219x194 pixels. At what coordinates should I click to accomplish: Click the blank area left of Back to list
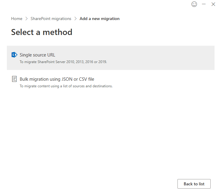pos(105,184)
